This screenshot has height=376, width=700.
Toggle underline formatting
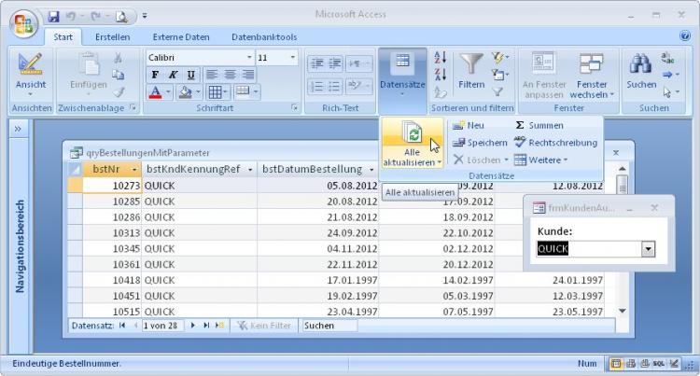(190, 75)
